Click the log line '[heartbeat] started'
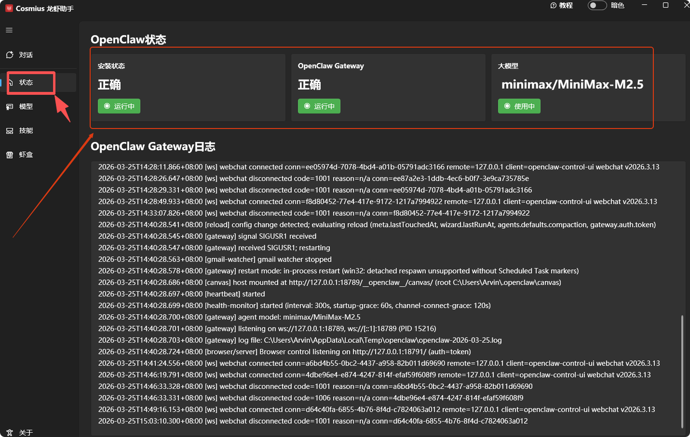The image size is (690, 437). 182,294
